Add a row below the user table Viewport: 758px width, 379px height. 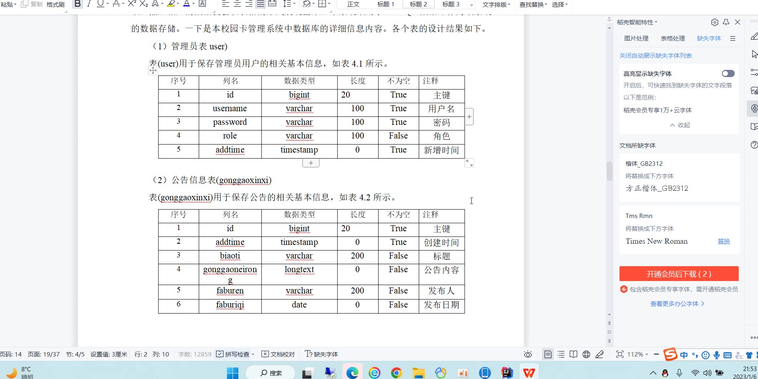click(x=311, y=163)
